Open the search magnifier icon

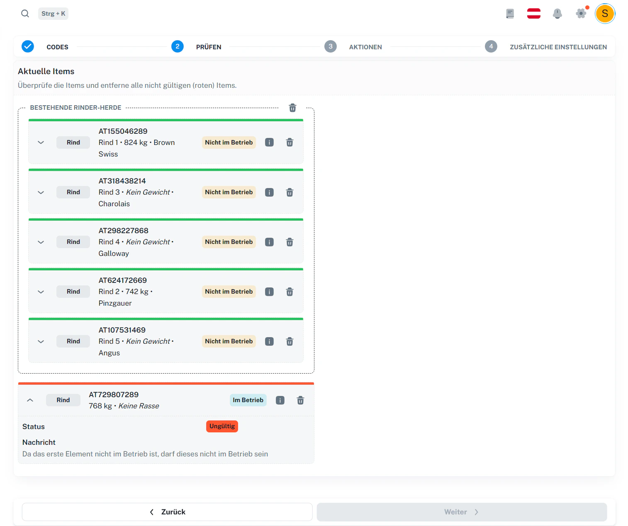(x=25, y=14)
